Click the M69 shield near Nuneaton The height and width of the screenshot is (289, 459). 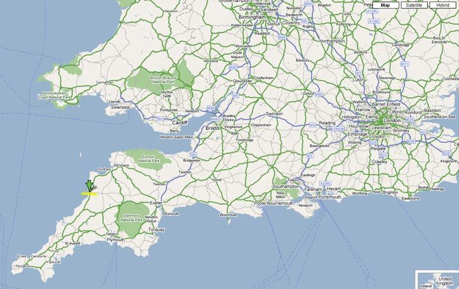pyautogui.click(x=308, y=4)
